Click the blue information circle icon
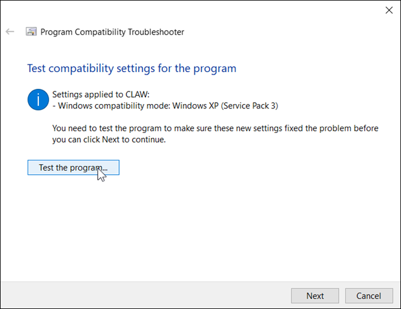Image resolution: width=401 pixels, height=309 pixels. [x=38, y=100]
